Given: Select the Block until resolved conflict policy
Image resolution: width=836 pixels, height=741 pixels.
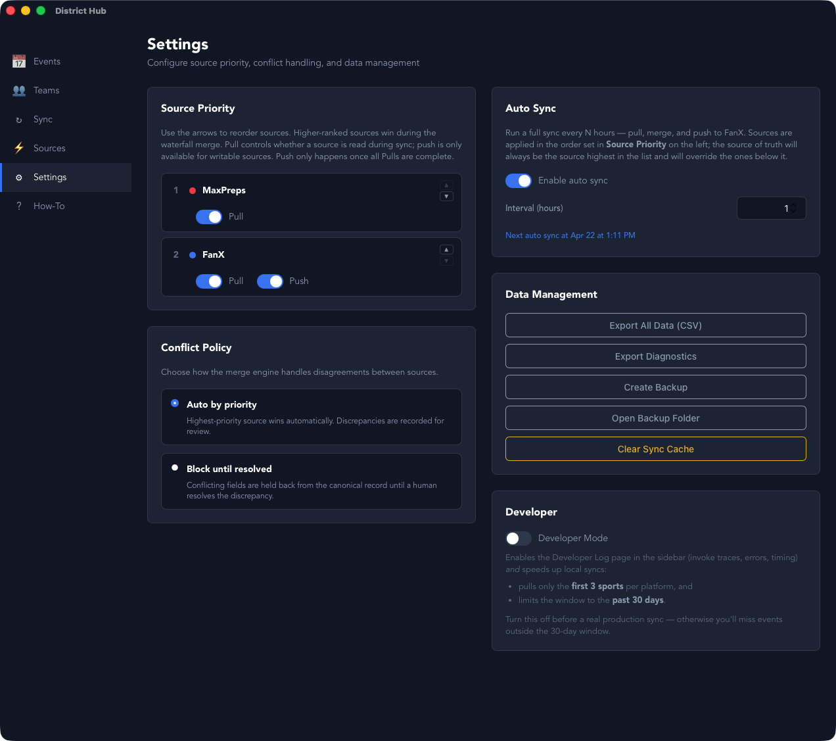Looking at the screenshot, I should pyautogui.click(x=175, y=467).
